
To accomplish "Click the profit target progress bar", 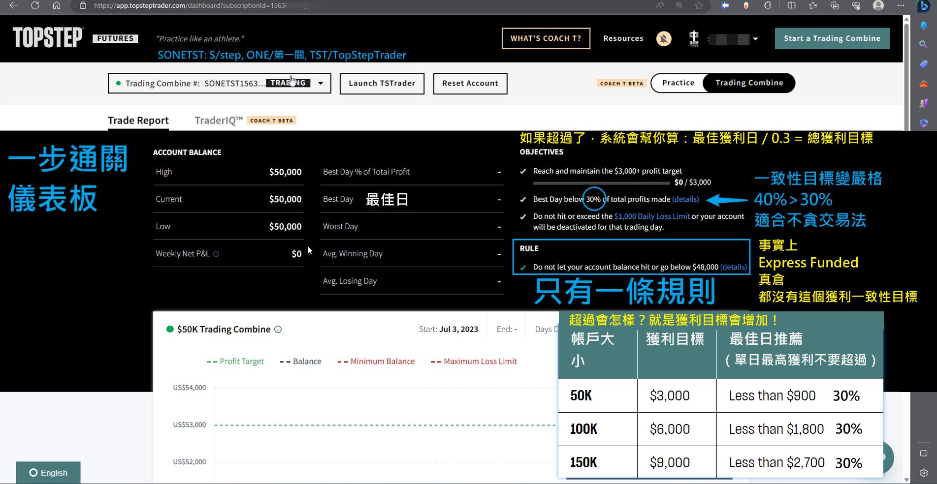I will click(601, 183).
